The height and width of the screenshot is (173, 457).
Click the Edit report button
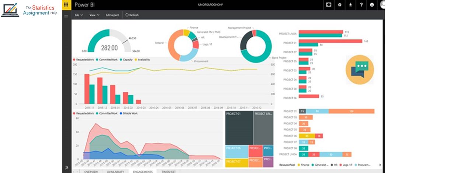pos(112,15)
